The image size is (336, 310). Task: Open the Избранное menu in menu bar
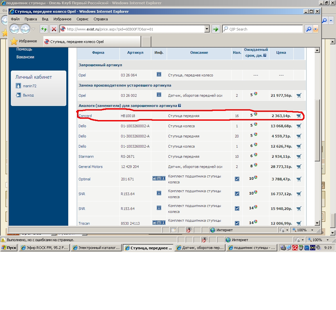[62, 19]
